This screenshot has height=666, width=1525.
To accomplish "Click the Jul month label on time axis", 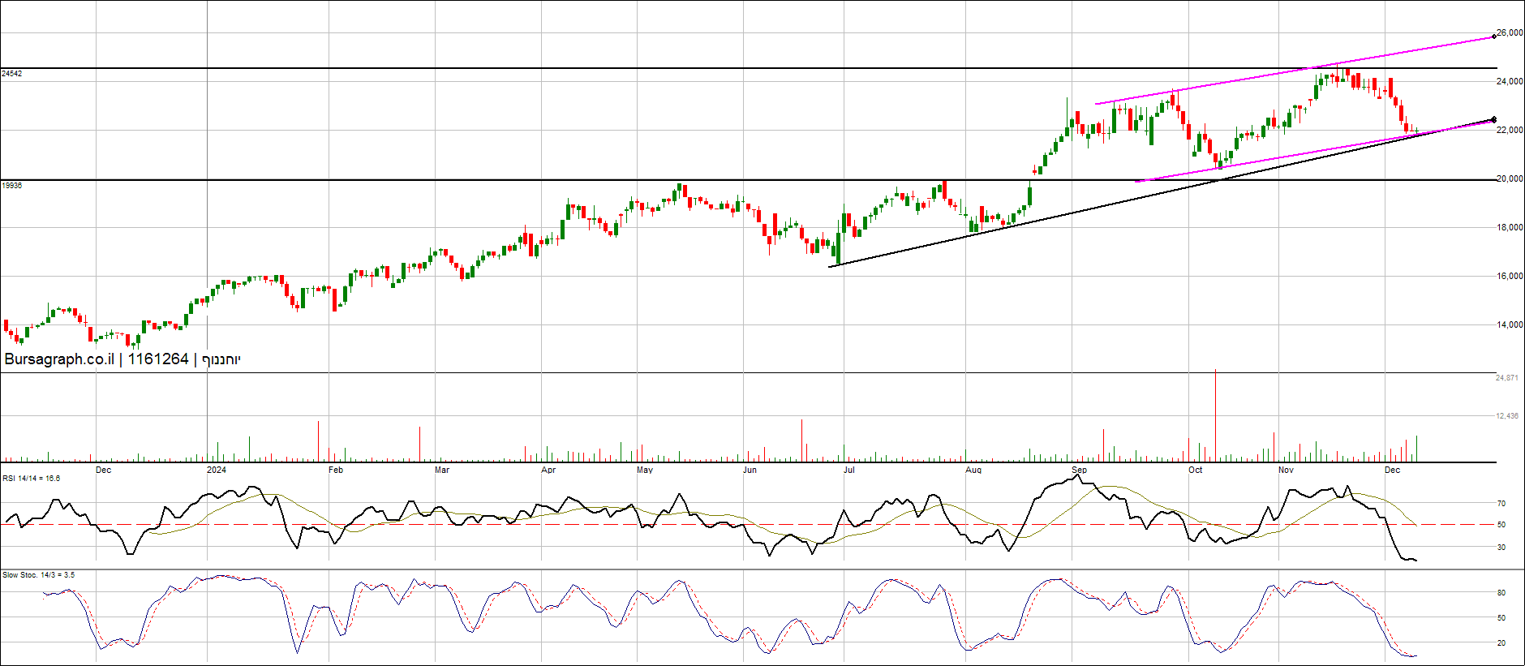I will click(848, 470).
